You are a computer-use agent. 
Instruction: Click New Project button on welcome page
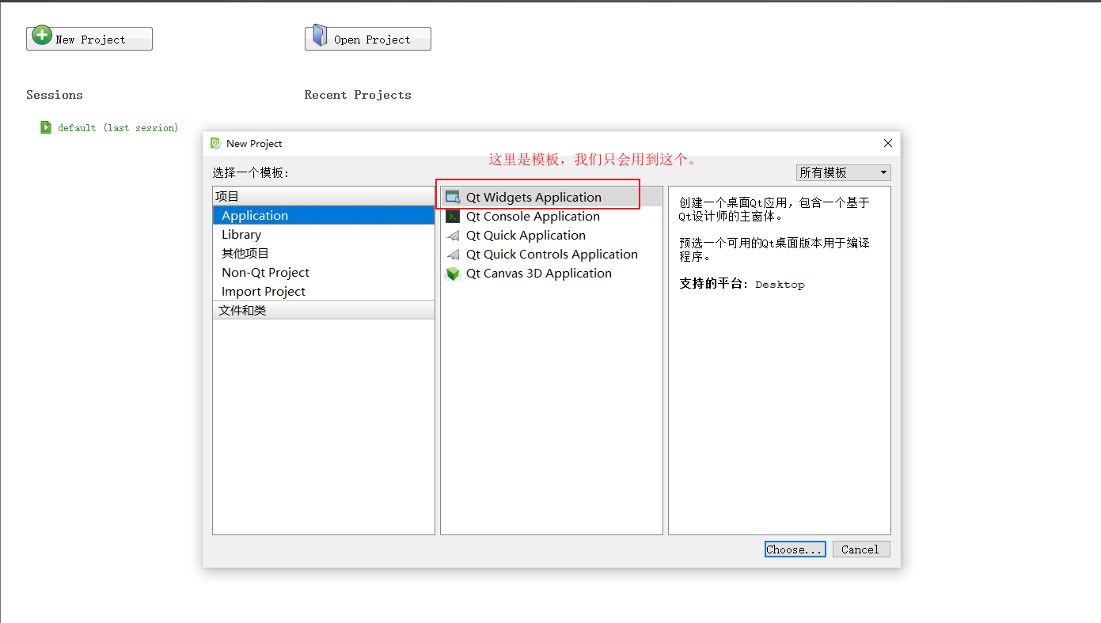click(x=89, y=39)
